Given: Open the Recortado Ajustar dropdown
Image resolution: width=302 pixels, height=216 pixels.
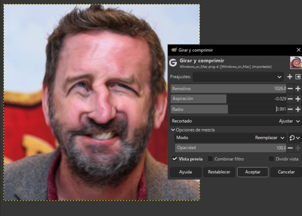Looking at the screenshot, I should (x=288, y=121).
